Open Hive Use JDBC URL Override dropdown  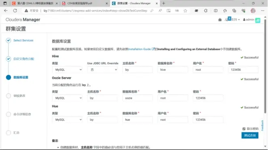coord(102,70)
